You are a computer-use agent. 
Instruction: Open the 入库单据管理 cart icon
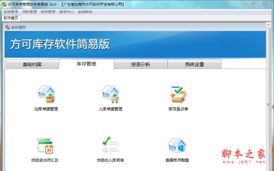(111, 94)
